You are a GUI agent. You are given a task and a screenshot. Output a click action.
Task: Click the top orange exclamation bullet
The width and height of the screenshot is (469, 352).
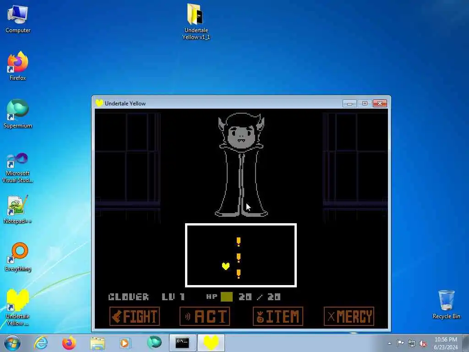tap(238, 242)
